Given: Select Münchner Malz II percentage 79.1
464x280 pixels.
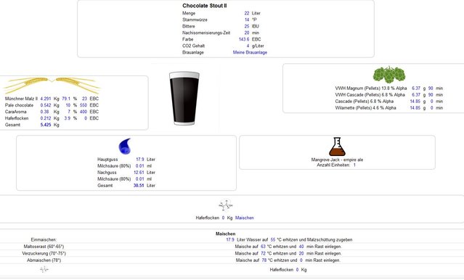Looking at the screenshot, I should pyautogui.click(x=66, y=99).
